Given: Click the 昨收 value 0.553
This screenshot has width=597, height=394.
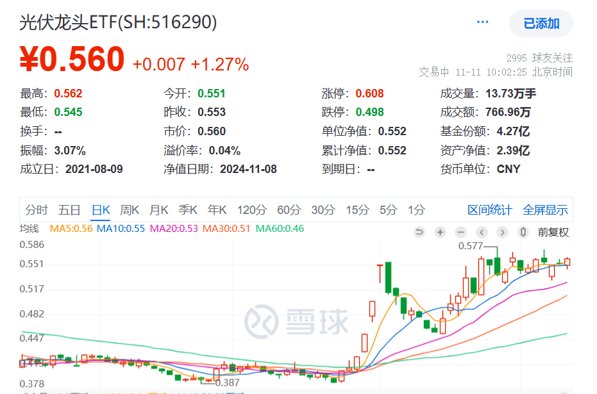Looking at the screenshot, I should coord(212,112).
